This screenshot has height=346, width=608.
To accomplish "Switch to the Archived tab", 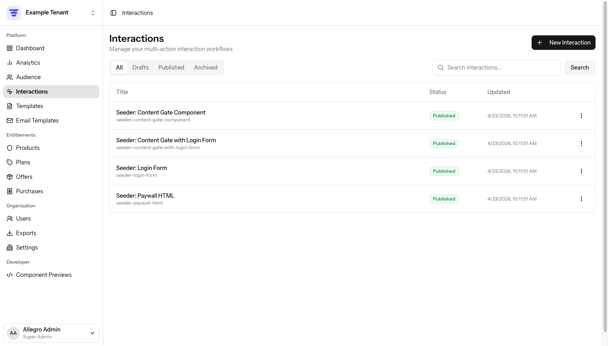I will click(205, 68).
